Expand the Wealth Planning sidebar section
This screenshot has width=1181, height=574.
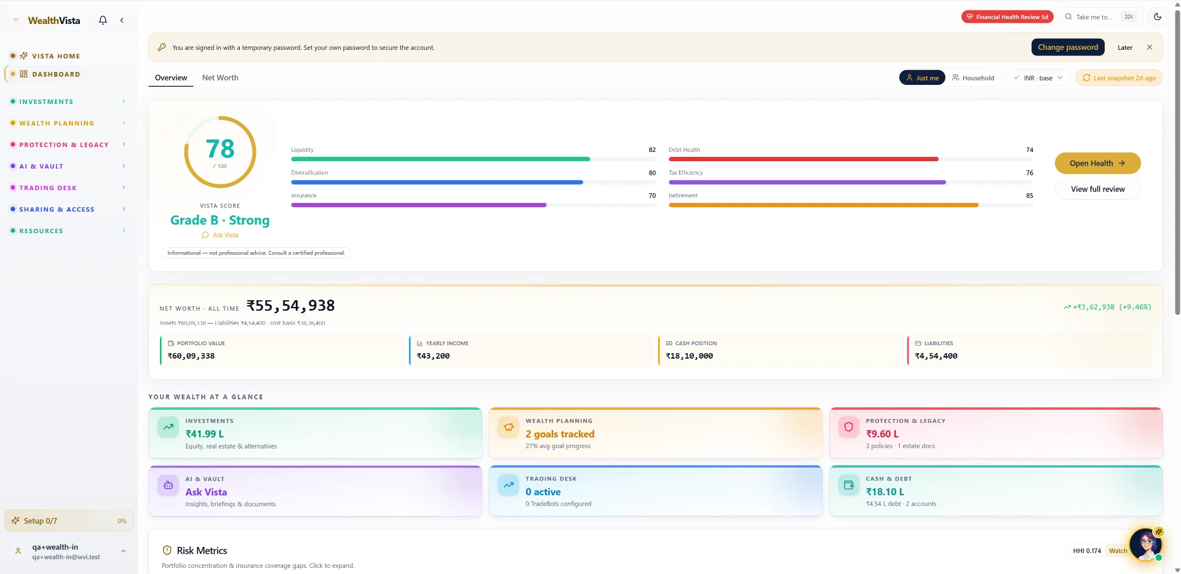coord(68,123)
